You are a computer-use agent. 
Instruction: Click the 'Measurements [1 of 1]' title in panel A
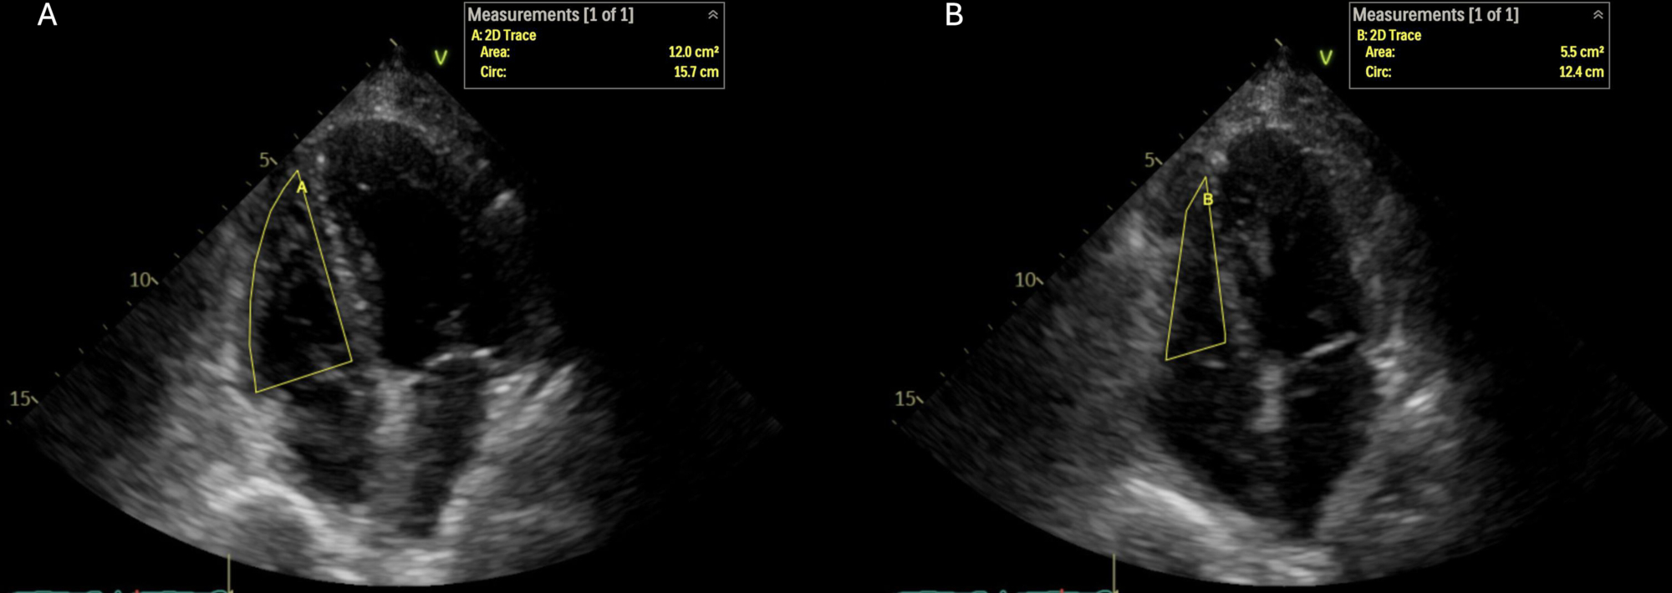550,15
